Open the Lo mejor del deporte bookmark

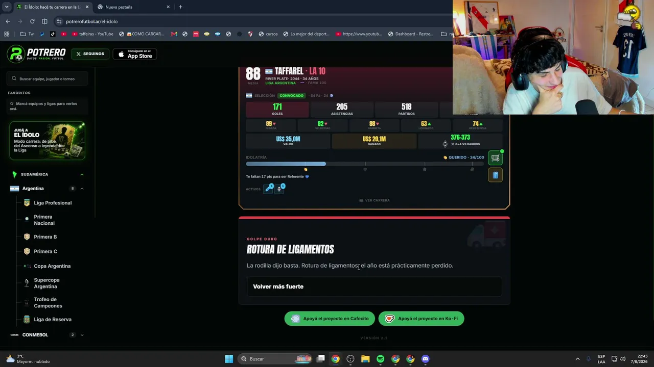307,34
